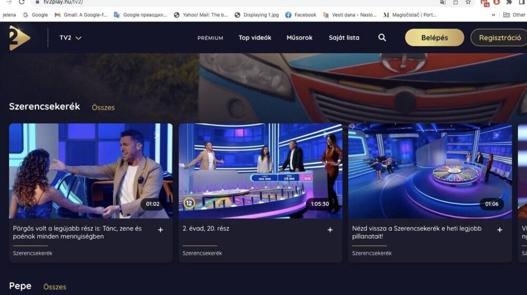Play the 01:06 weekly highlights thumbnail
Image resolution: width=527 pixels, height=295 pixels.
tap(430, 171)
